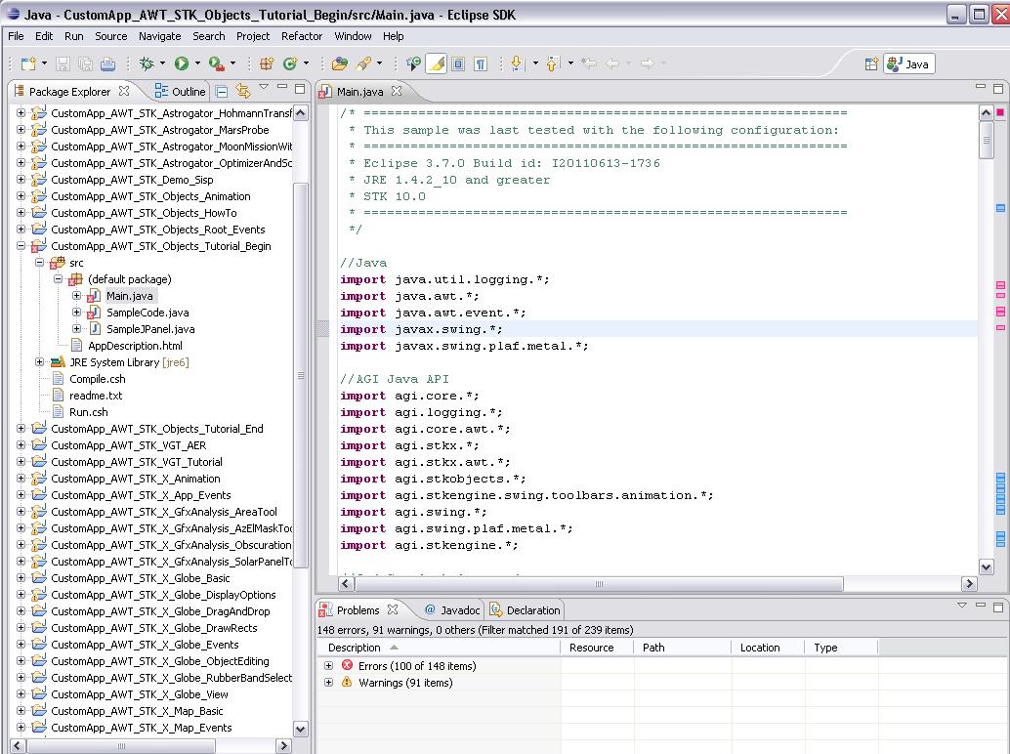The width and height of the screenshot is (1010, 754).
Task: Click the New Java Class icon
Action: pos(289,63)
